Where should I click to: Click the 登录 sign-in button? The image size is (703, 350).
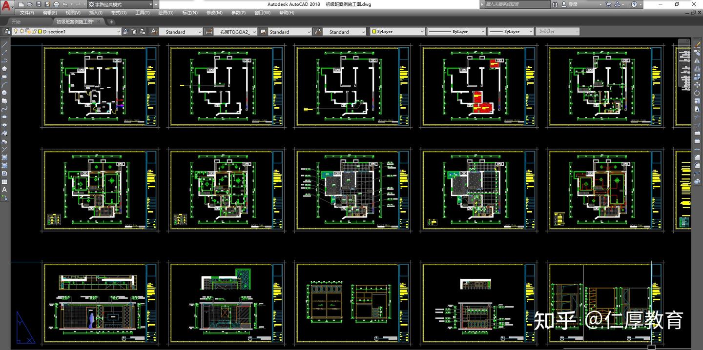point(570,4)
